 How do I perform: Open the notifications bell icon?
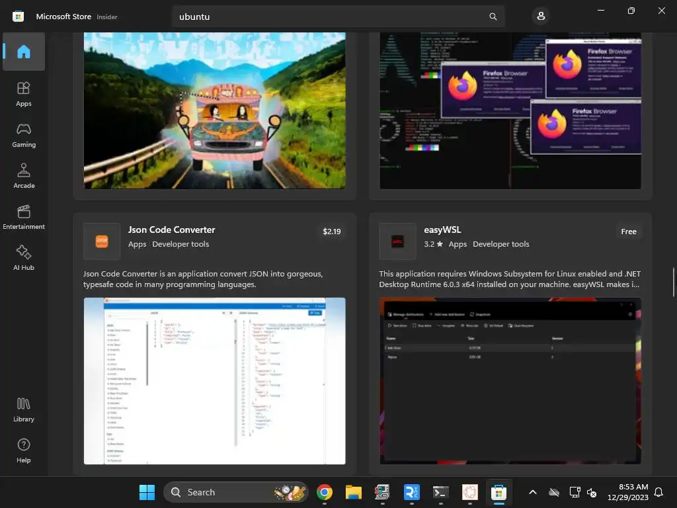coord(658,492)
